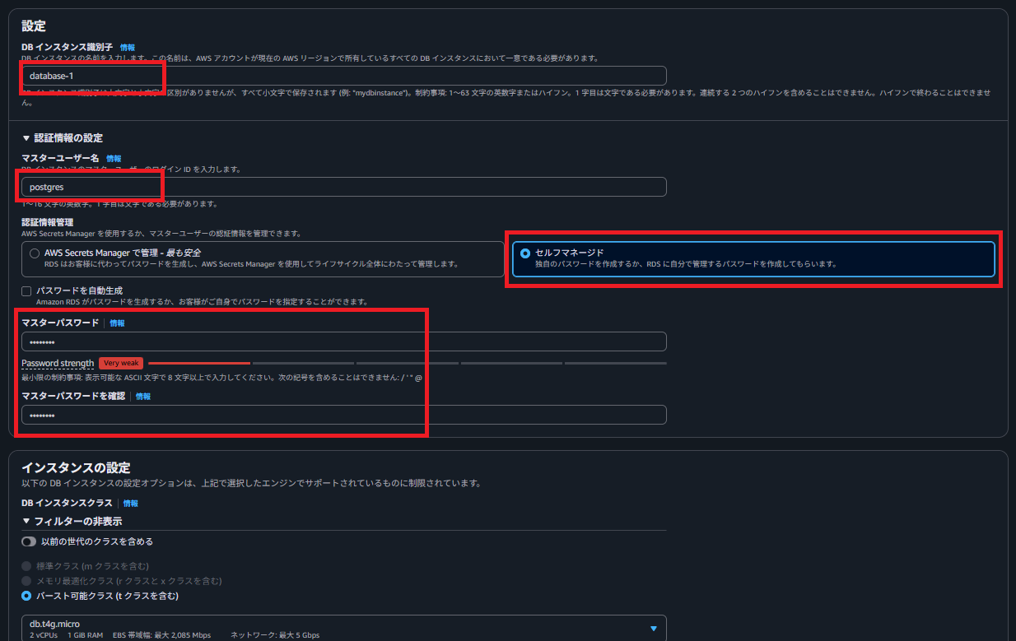The height and width of the screenshot is (641, 1016).
Task: Select 標準クラス (m クラスを含む) radio
Action: tap(26, 566)
